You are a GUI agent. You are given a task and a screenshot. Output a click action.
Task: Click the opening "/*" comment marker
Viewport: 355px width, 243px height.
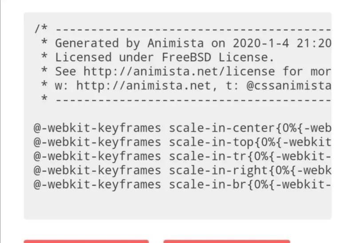tap(41, 29)
